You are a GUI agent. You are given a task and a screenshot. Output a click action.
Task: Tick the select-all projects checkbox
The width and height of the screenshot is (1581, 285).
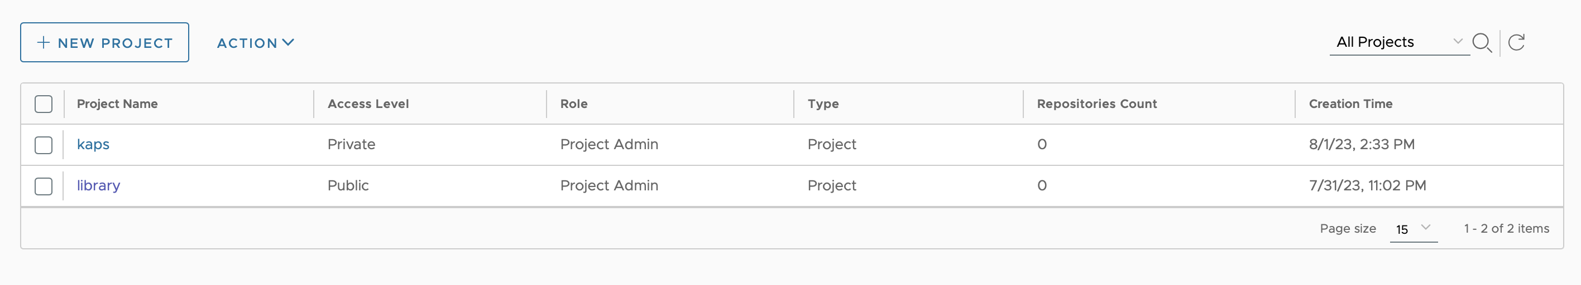[44, 104]
